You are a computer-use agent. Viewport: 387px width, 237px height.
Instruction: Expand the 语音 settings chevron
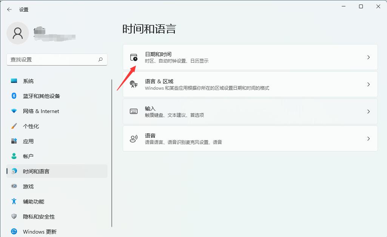click(368, 138)
